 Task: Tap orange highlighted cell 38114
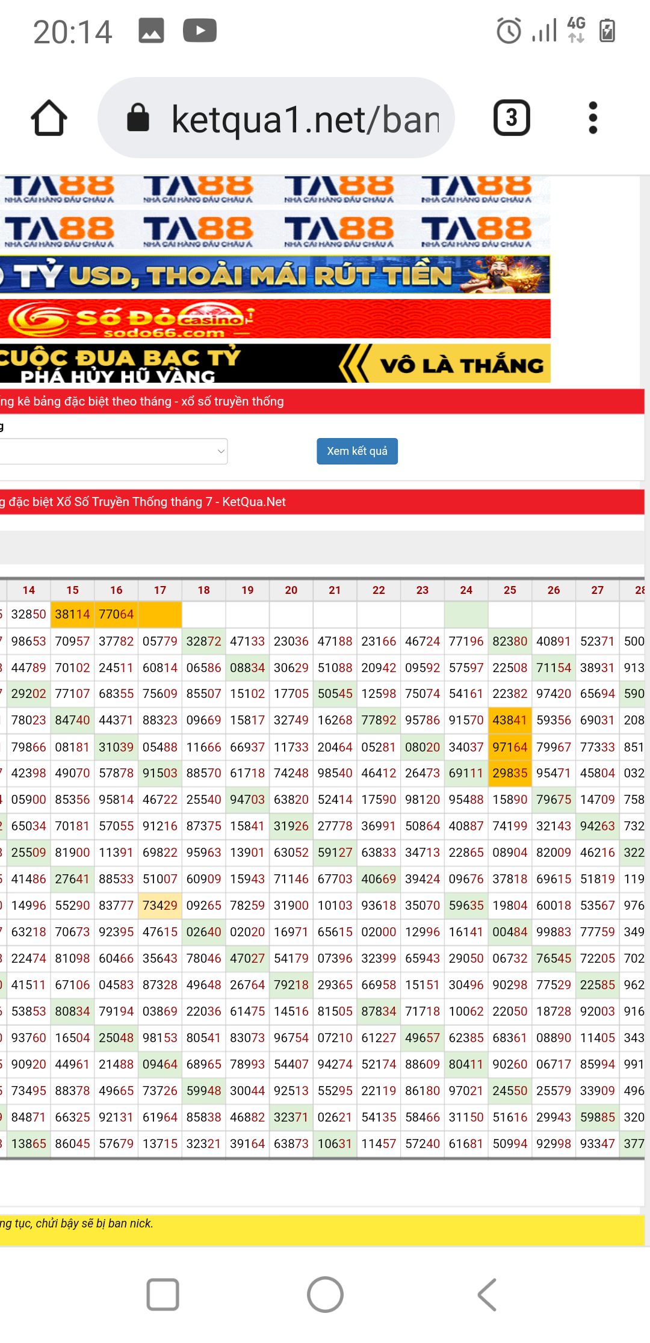[x=72, y=614]
